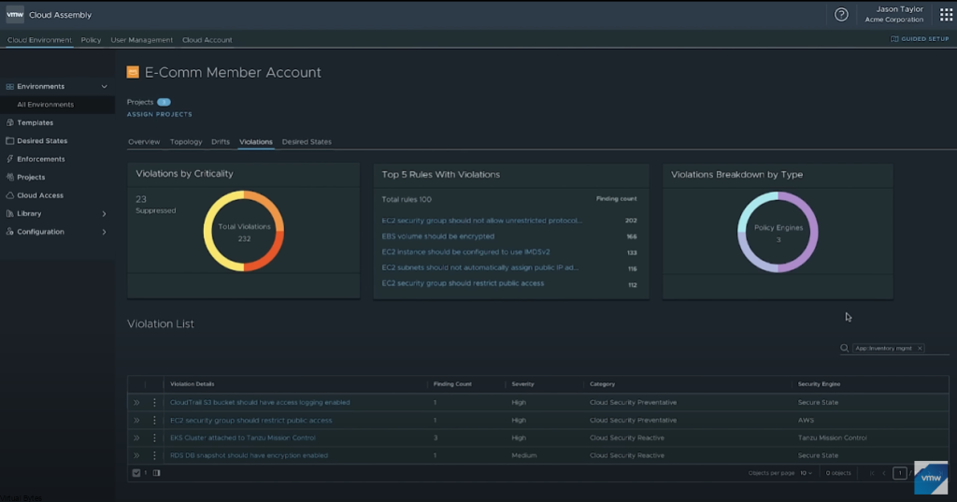The height and width of the screenshot is (502, 957).
Task: Click the Total Violations criticality donut chart
Action: tap(244, 232)
